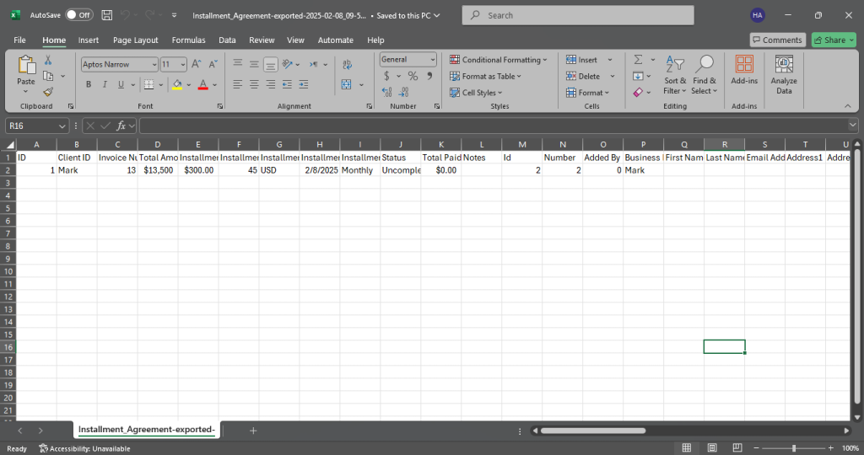Click the Format Painter brush icon
The width and height of the screenshot is (864, 455).
(48, 92)
